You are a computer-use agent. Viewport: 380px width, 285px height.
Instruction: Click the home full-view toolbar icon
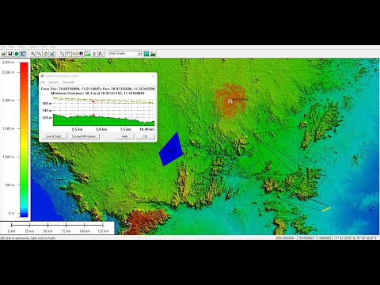click(46, 54)
